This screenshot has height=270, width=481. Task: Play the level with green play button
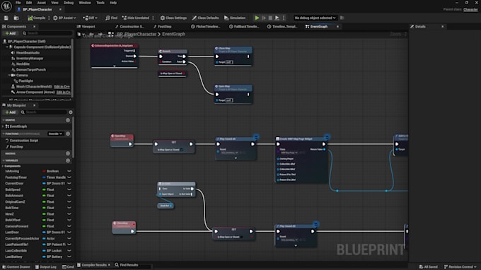coord(257,18)
